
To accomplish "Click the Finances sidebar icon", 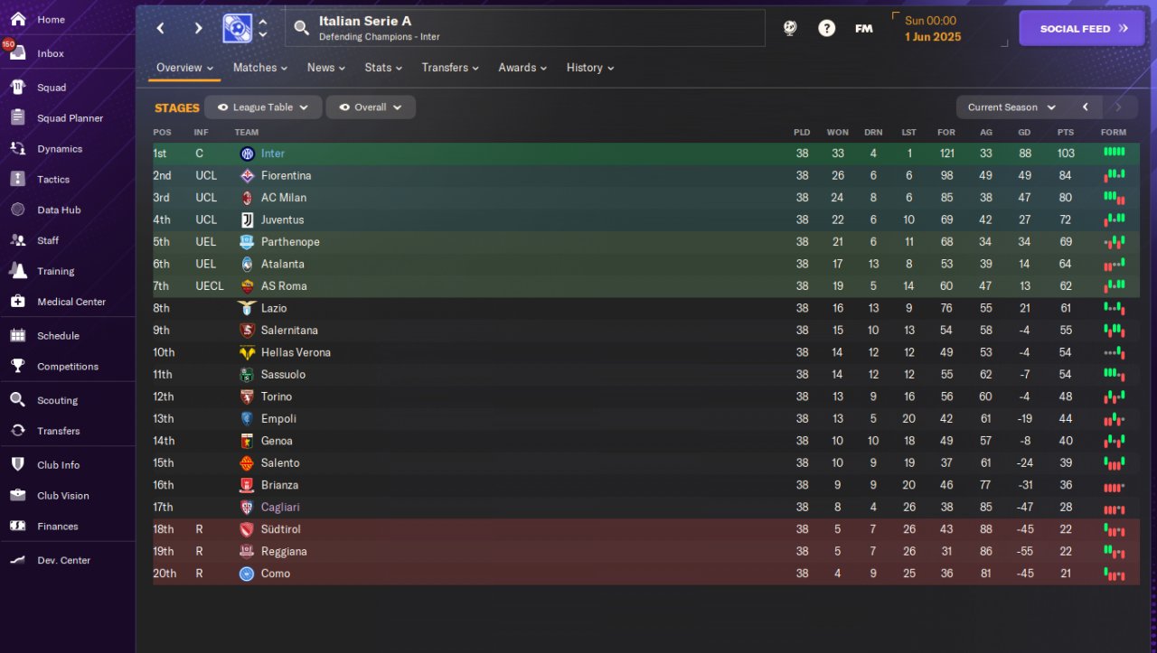I will click(17, 526).
